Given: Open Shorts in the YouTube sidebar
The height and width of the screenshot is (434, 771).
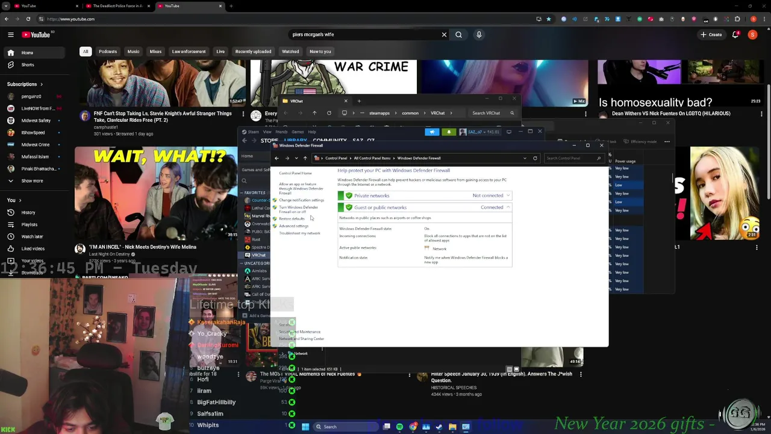Looking at the screenshot, I should [x=28, y=64].
